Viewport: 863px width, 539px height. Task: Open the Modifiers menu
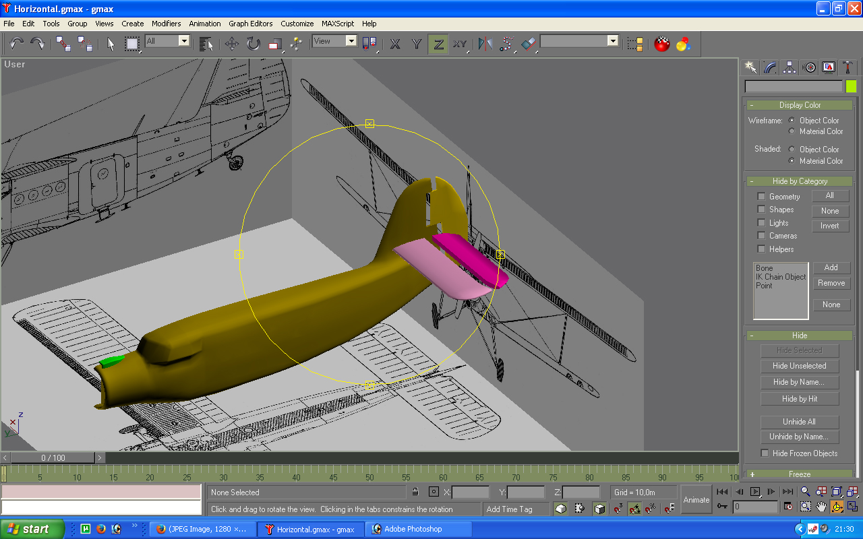(x=166, y=24)
